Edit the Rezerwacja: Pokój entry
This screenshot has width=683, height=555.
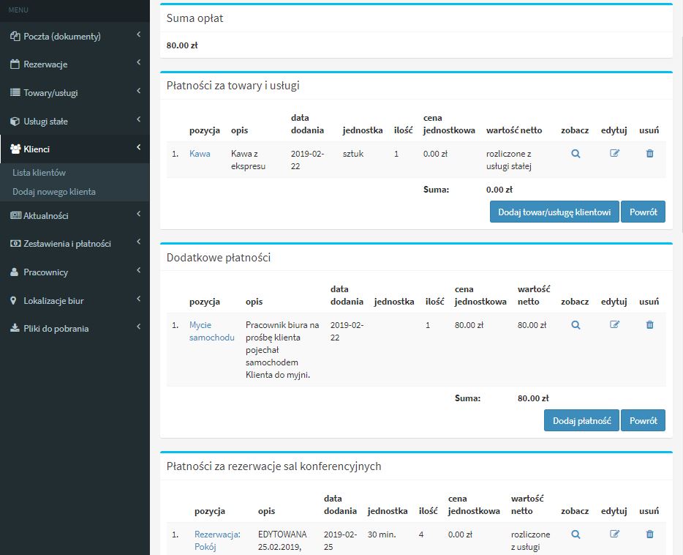coord(614,534)
